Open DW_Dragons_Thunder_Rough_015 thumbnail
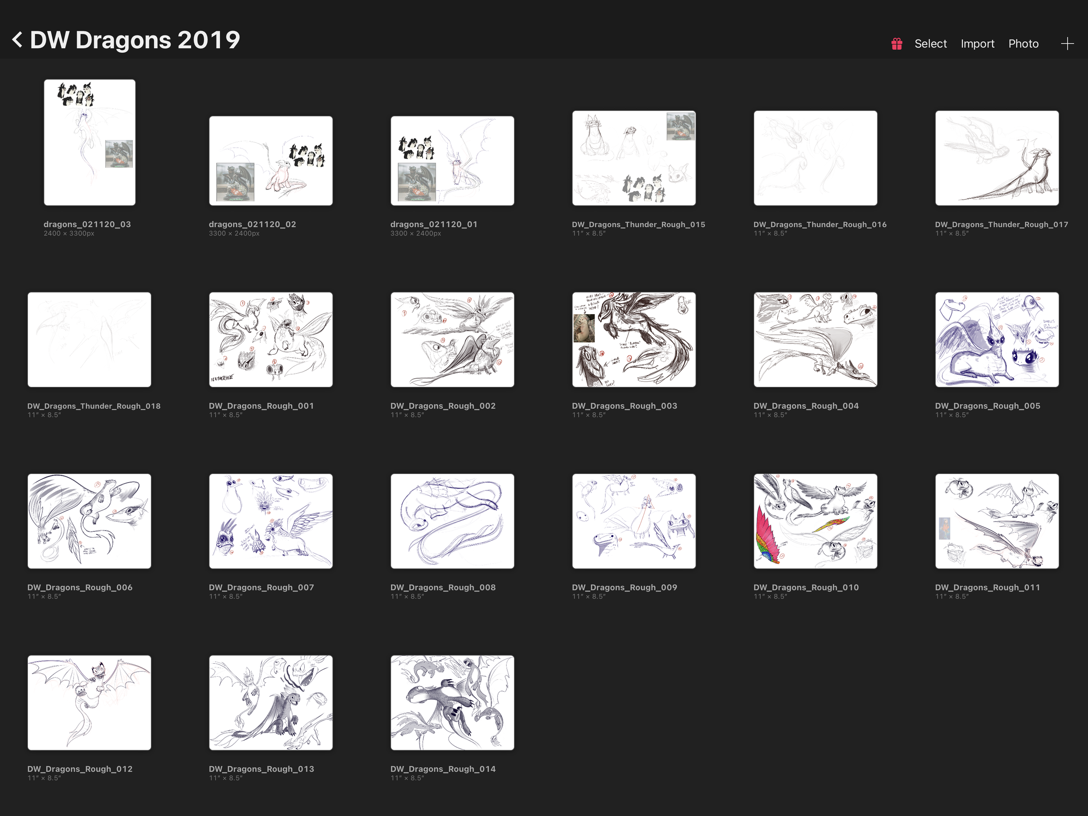The height and width of the screenshot is (816, 1088). 634,158
